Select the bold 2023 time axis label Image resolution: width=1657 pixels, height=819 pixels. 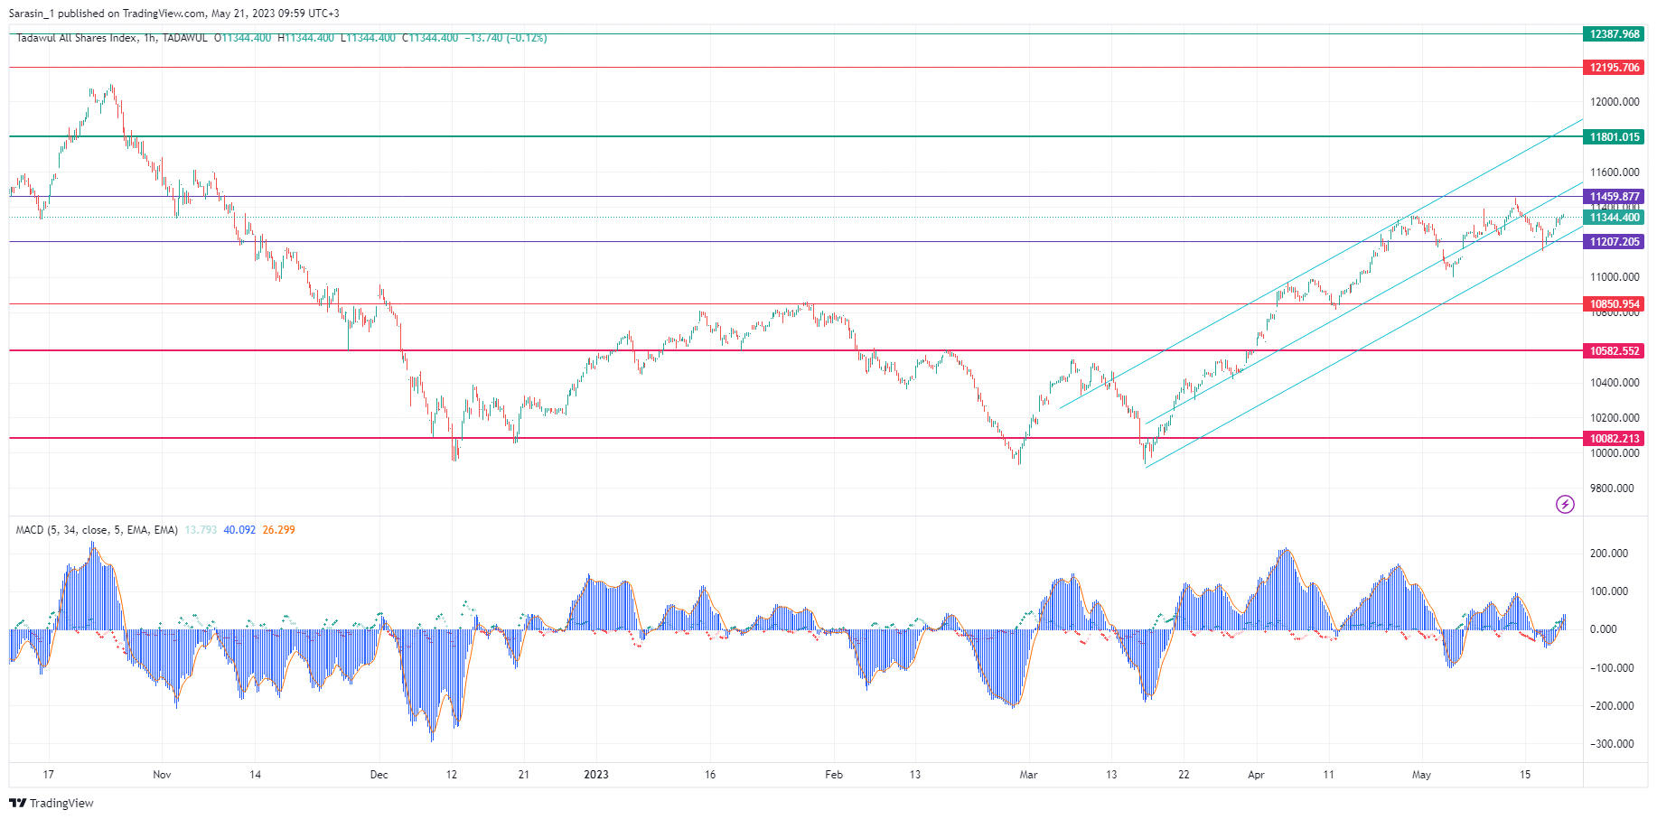596,775
